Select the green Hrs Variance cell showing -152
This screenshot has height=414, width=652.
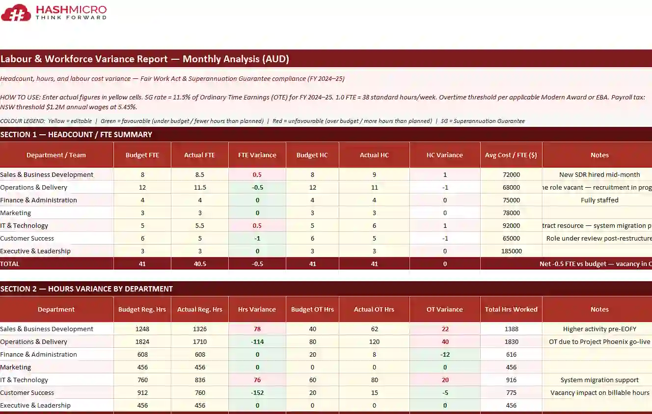[257, 393]
